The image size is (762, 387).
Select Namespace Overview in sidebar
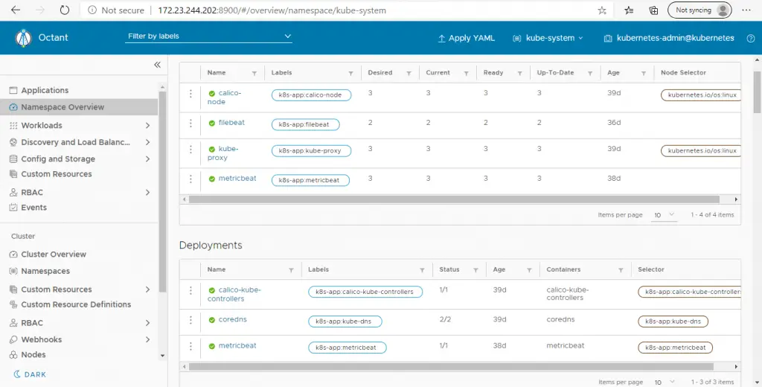[79, 107]
